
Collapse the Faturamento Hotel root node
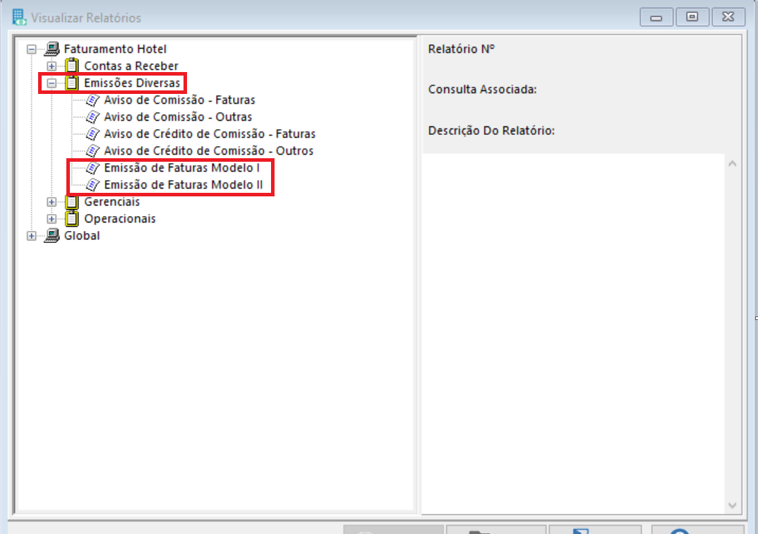point(32,49)
